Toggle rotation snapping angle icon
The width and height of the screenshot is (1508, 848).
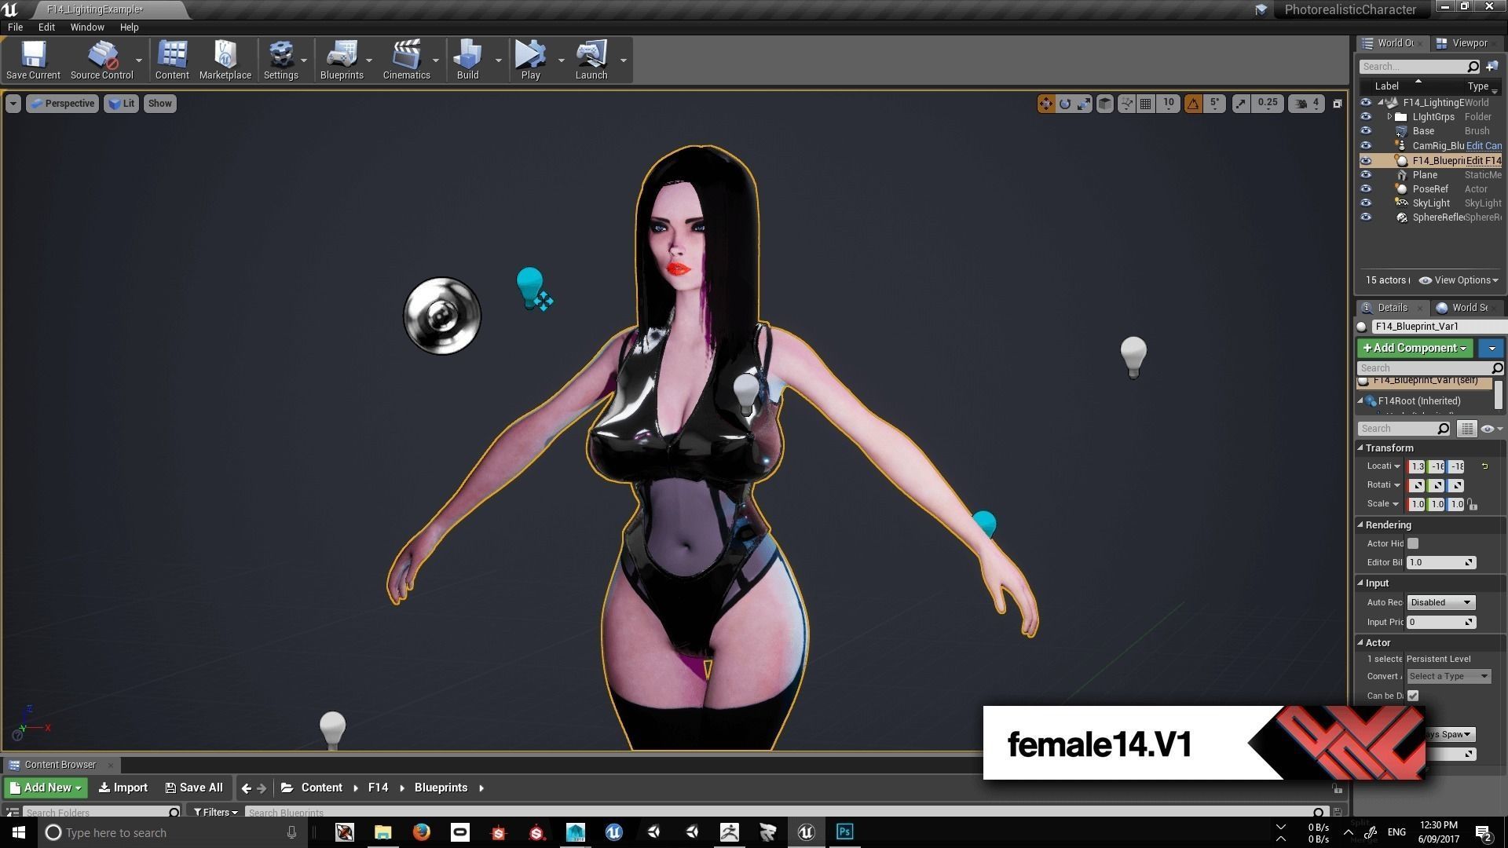coord(1193,104)
